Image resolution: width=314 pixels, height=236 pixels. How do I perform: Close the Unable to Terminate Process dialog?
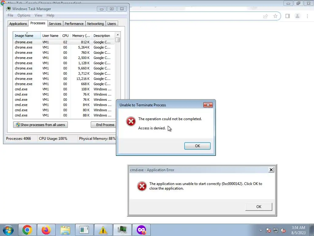click(x=208, y=105)
